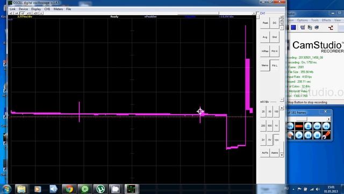Click round stop button in player window
This screenshot has width=344, height=194.
click(317, 135)
